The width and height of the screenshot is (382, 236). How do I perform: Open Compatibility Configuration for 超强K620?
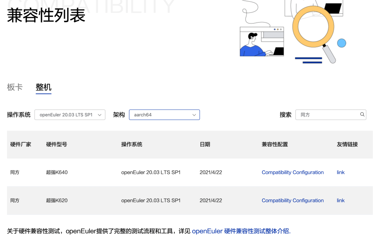click(293, 200)
